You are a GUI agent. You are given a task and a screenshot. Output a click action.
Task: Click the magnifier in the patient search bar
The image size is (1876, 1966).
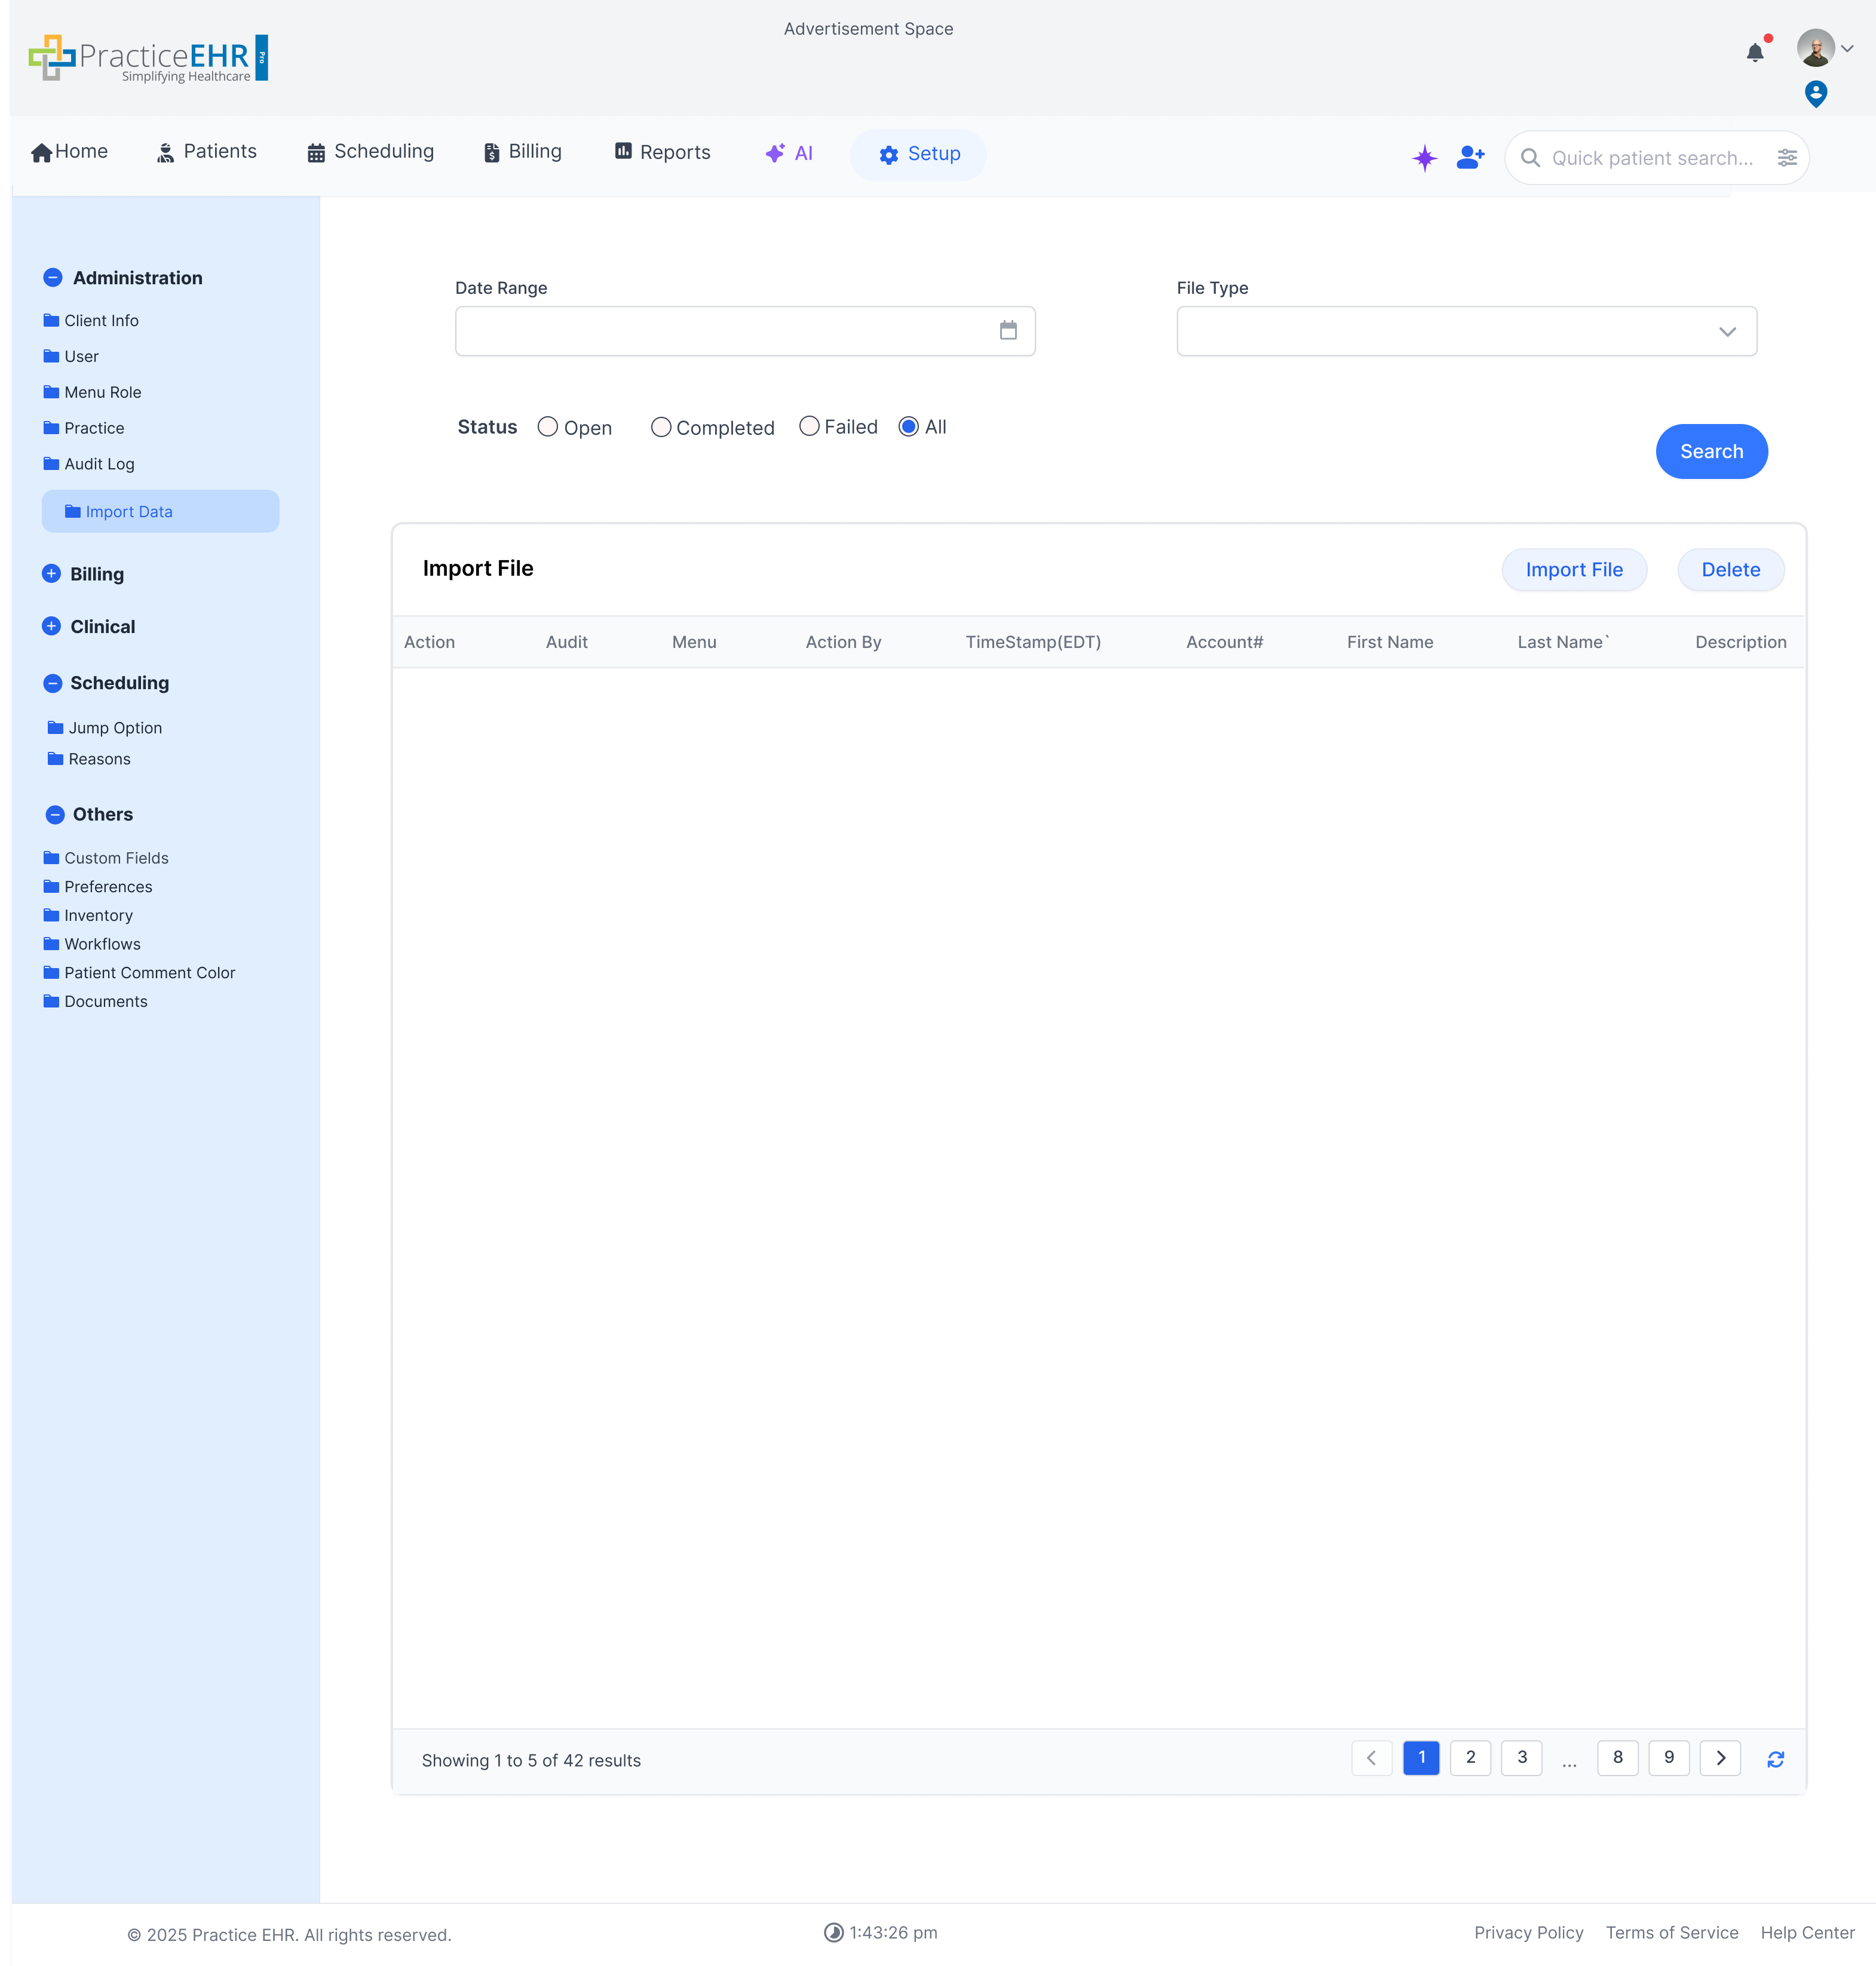[1531, 157]
